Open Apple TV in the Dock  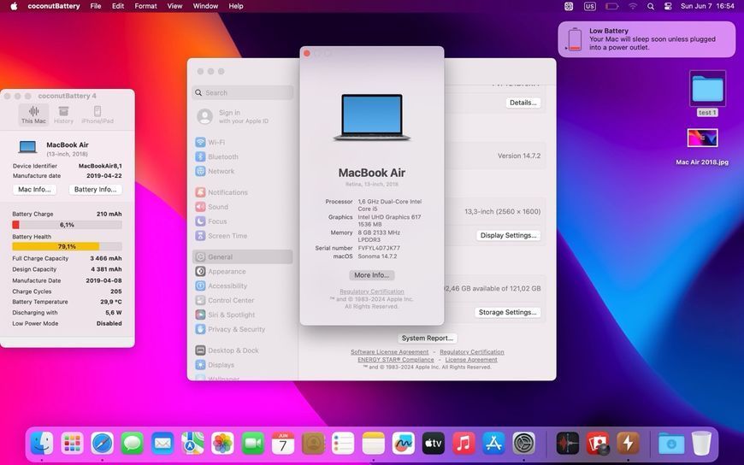click(434, 444)
